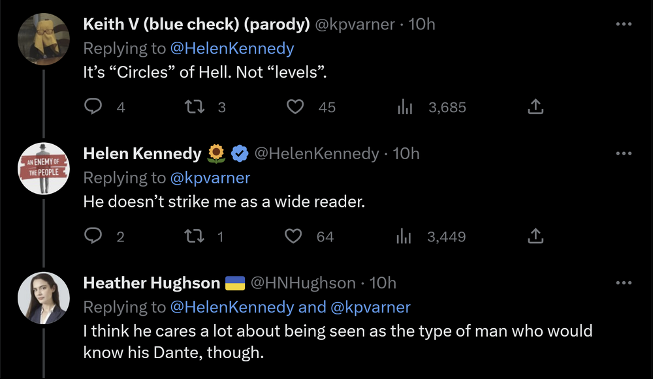View analytics for Helen Kennedy's tweet
The height and width of the screenshot is (379, 653).
click(x=406, y=236)
